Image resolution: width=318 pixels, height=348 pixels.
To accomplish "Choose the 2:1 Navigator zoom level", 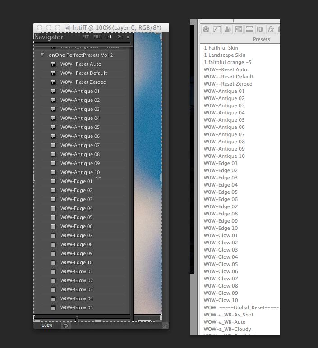I will pyautogui.click(x=120, y=37).
